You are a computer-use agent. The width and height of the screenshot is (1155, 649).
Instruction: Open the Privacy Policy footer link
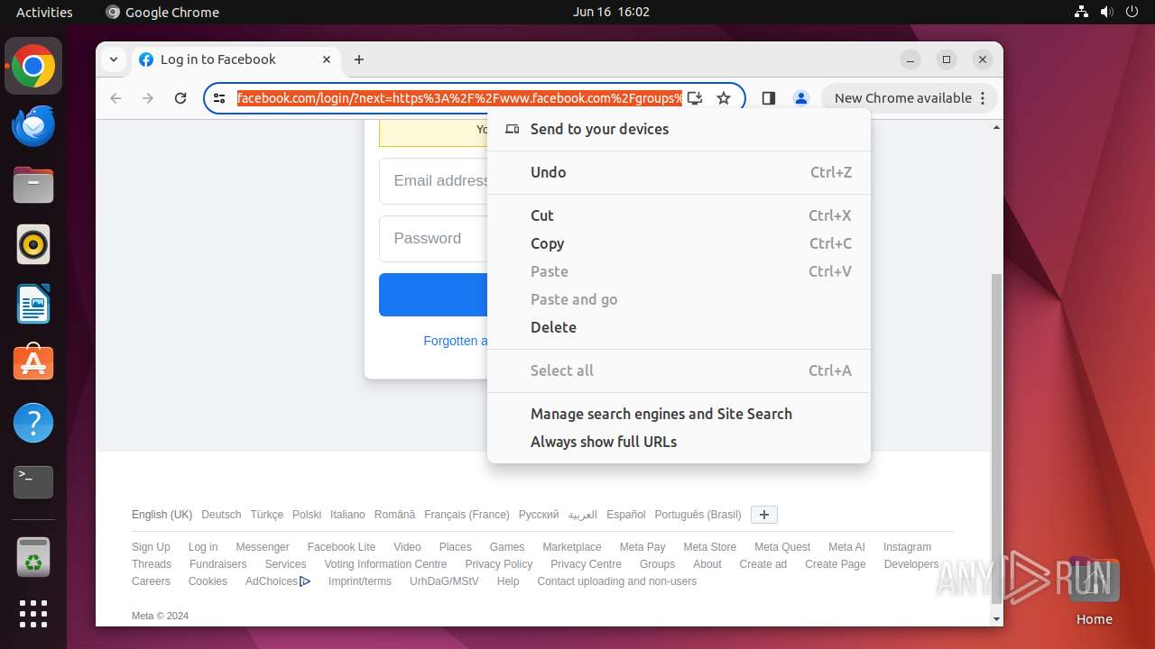coord(499,564)
